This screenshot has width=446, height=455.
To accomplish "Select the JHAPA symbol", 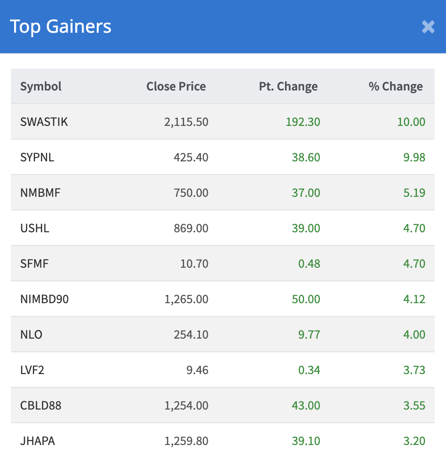I will [38, 441].
